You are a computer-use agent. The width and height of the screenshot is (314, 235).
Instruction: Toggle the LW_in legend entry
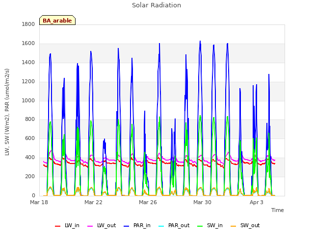click(x=67, y=225)
